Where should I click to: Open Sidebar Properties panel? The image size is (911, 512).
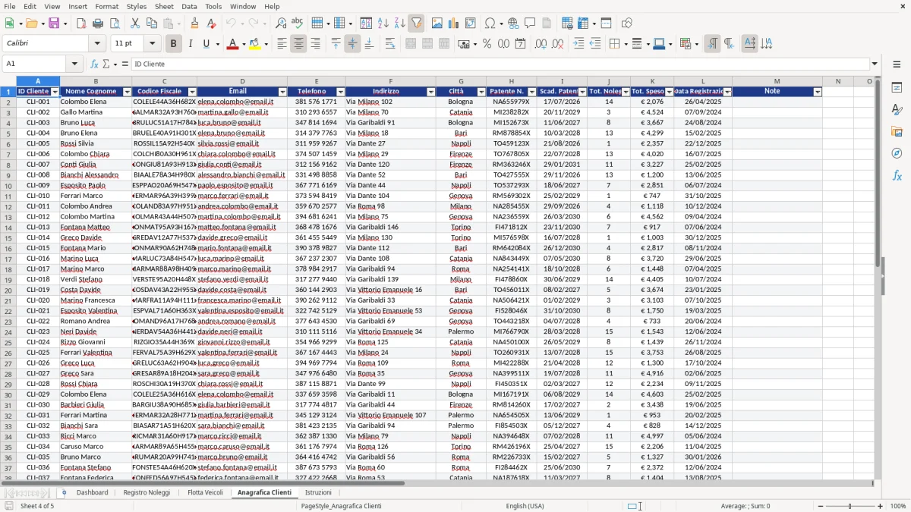click(897, 88)
